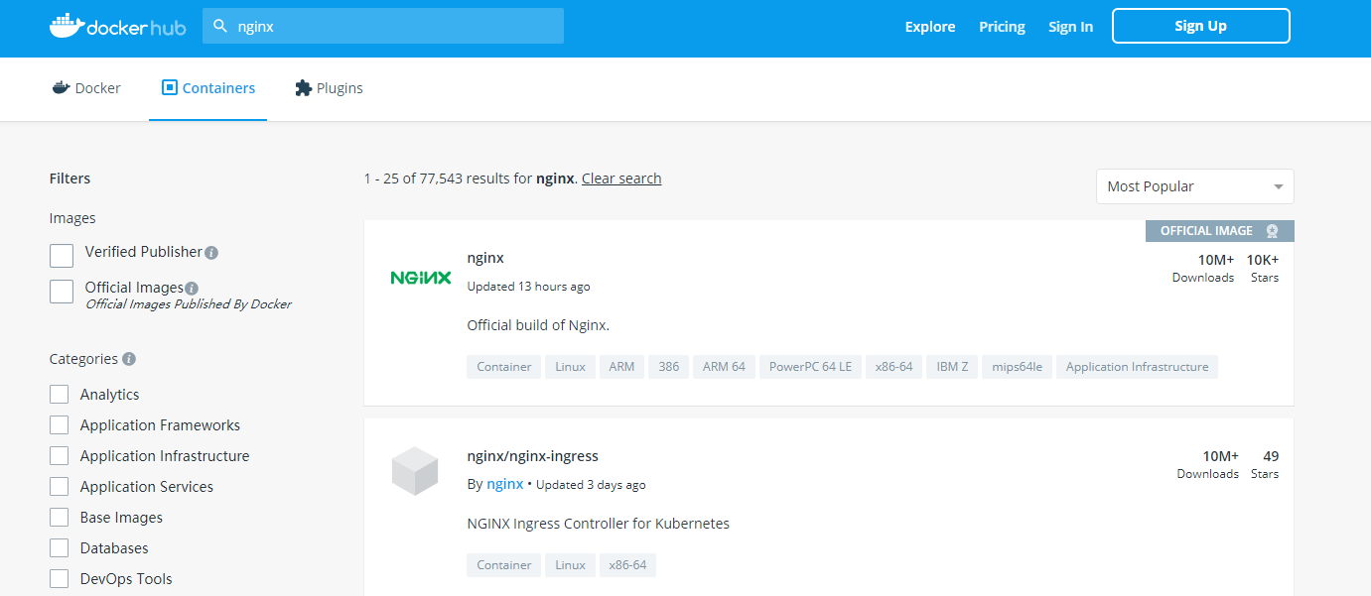
Task: Click the blue nginx publisher link
Action: pos(505,484)
